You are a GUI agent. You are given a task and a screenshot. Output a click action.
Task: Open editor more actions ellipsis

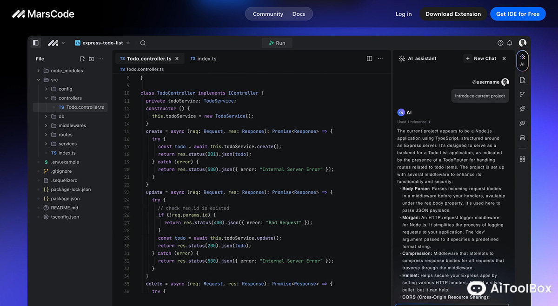click(380, 59)
